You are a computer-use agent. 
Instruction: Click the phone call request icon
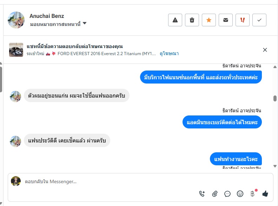click(202, 193)
